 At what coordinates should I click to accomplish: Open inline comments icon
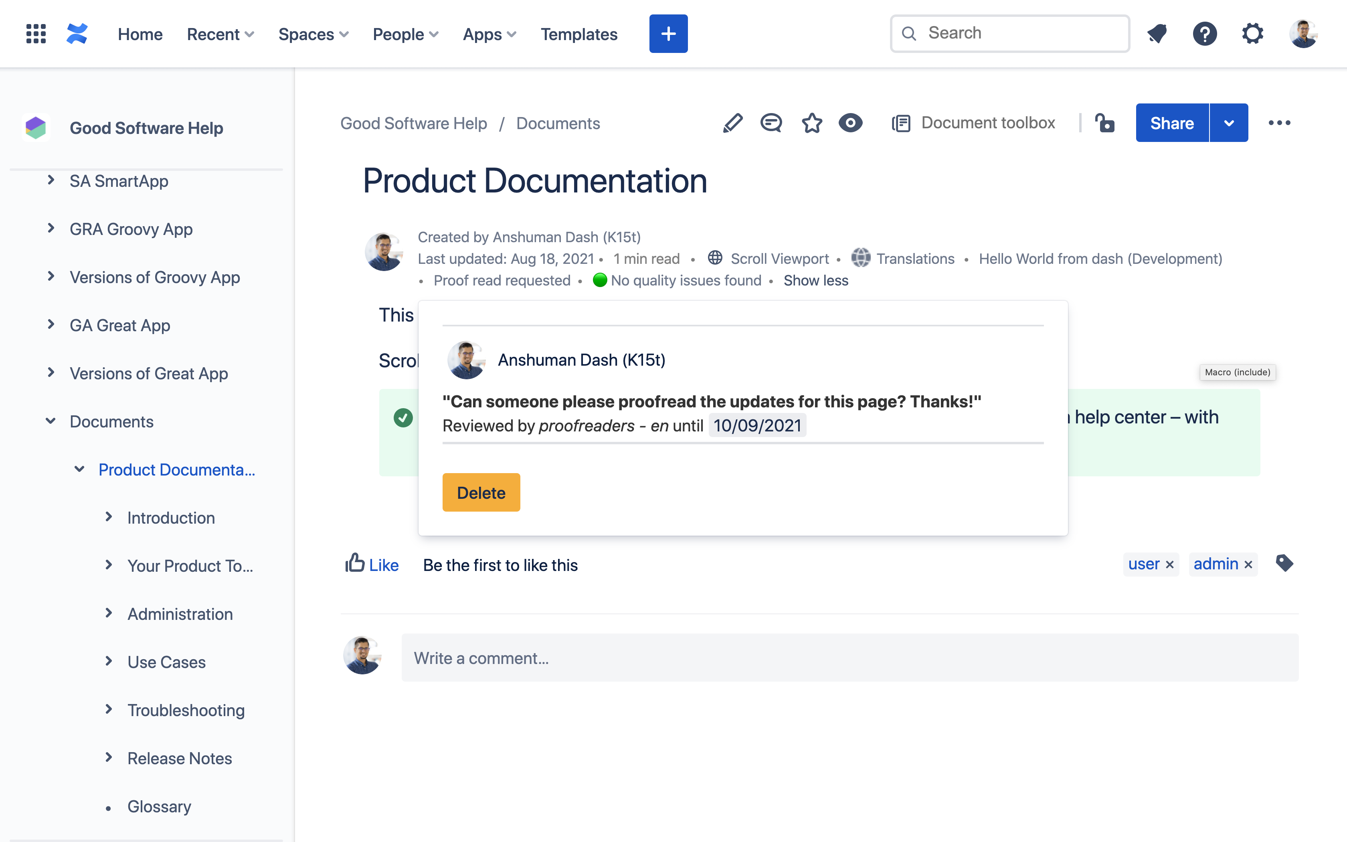click(x=771, y=123)
